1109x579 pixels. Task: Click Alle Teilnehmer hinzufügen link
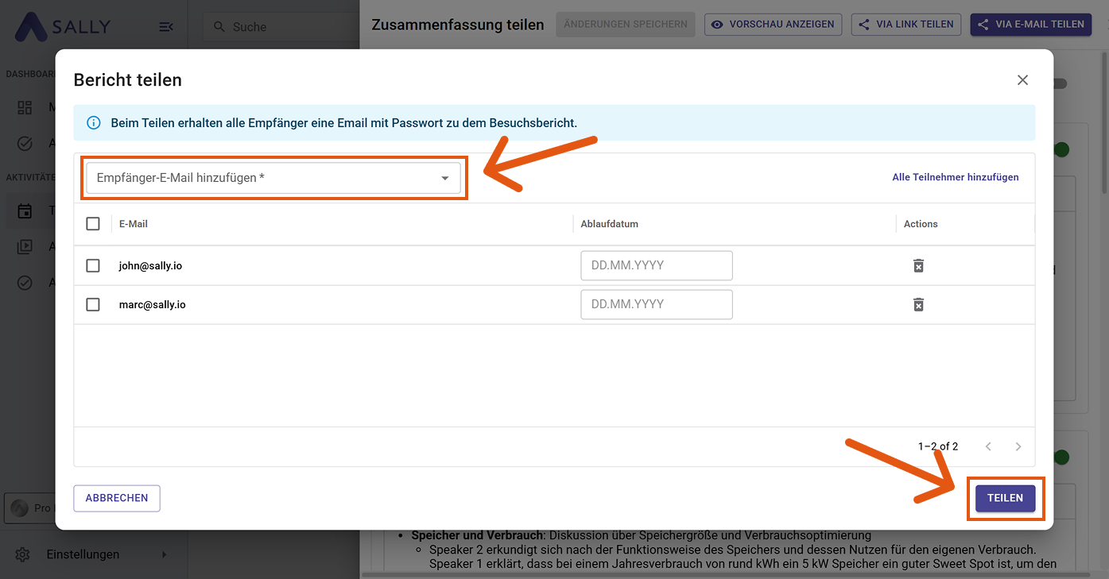point(955,177)
